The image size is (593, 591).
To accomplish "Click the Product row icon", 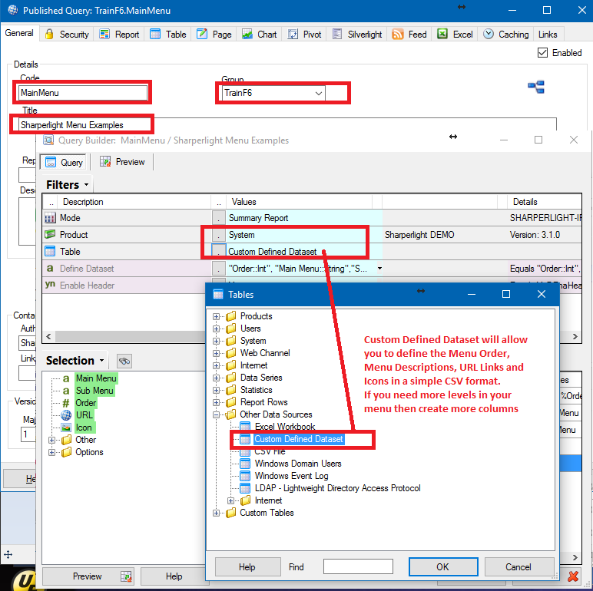I will [x=50, y=235].
